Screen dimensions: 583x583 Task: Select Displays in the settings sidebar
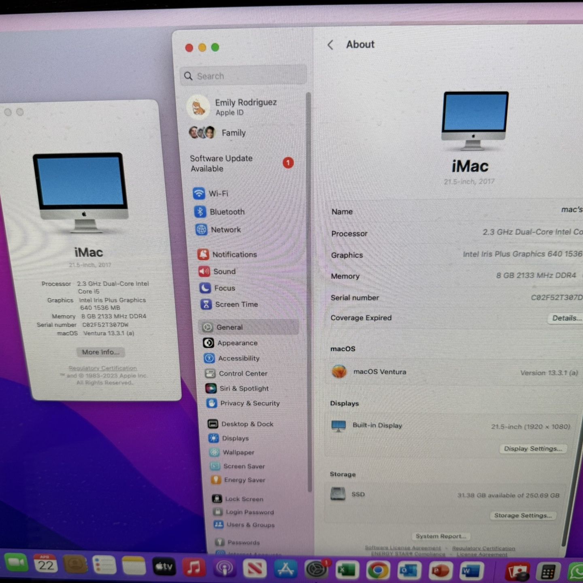[x=229, y=438]
